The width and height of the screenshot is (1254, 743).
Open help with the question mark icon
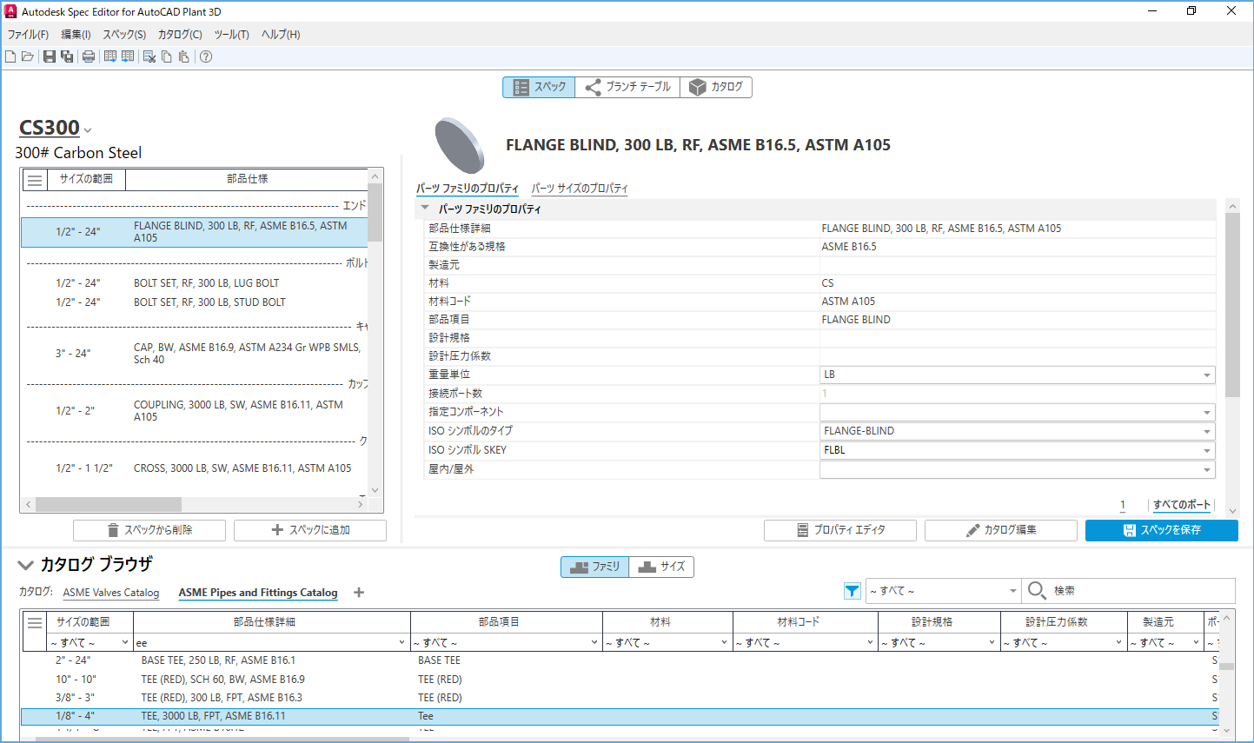(206, 56)
